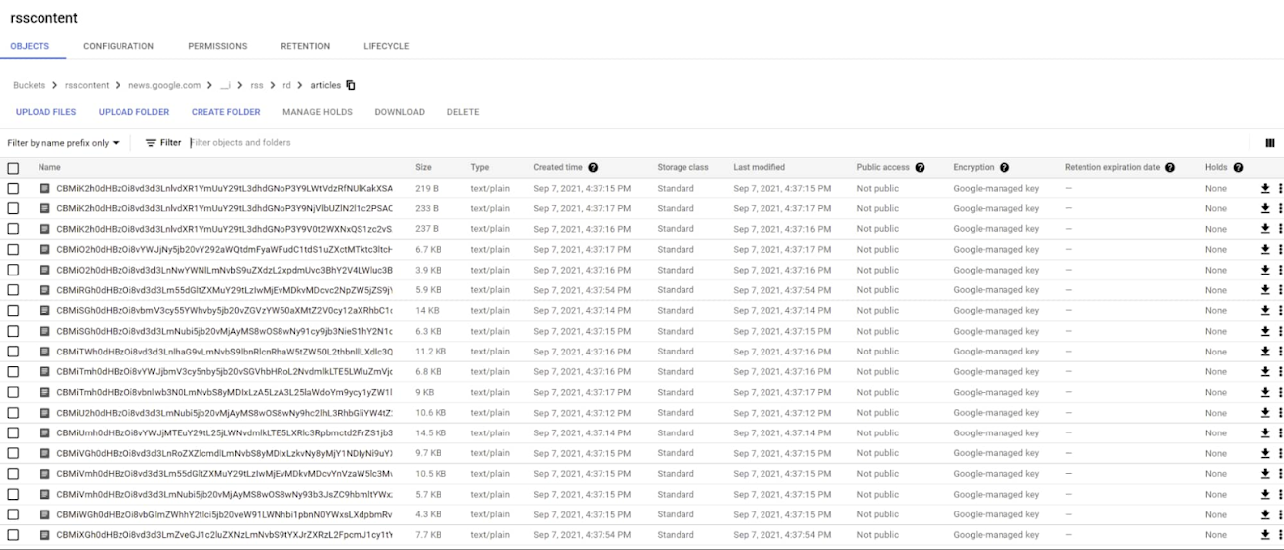Screen dimensions: 1284x550
Task: Show help for Encryption column
Action: [x=1004, y=168]
